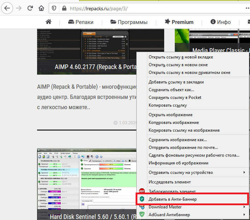The height and width of the screenshot is (220, 250).
Task: Select Открыть изображение
Action: (197, 115)
